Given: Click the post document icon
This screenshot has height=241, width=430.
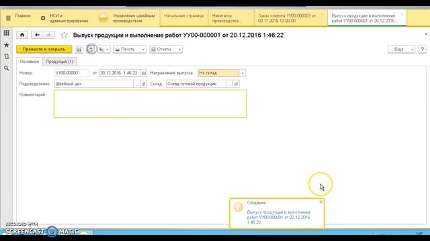Looking at the screenshot, I should point(91,49).
